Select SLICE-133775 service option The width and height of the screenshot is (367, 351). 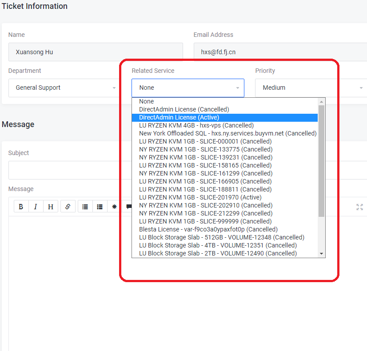[x=225, y=149]
